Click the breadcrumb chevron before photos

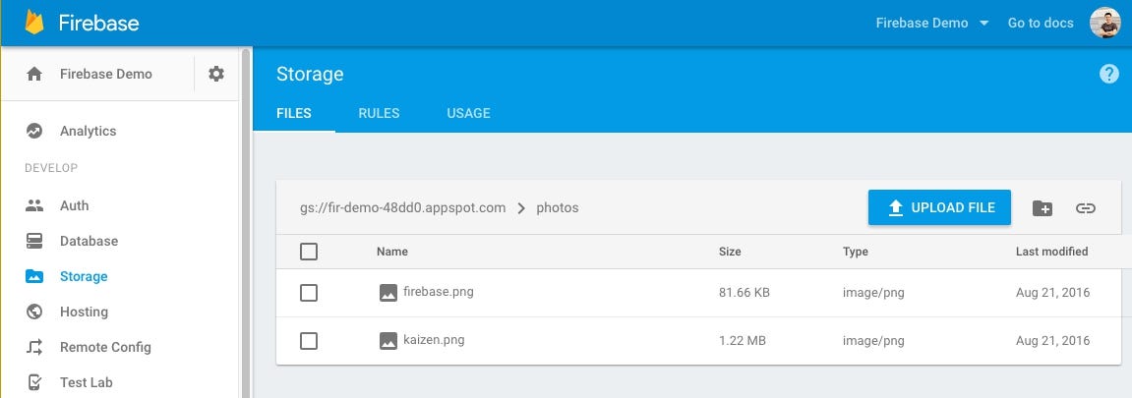[x=521, y=208]
